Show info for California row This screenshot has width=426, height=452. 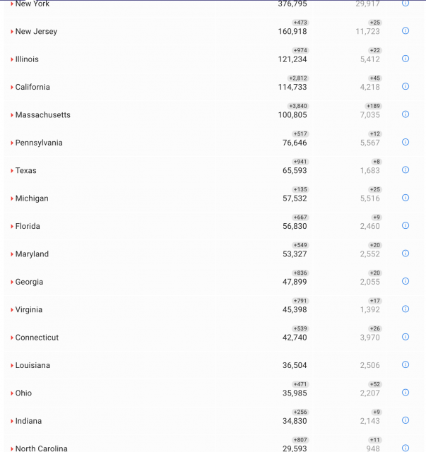(x=406, y=86)
